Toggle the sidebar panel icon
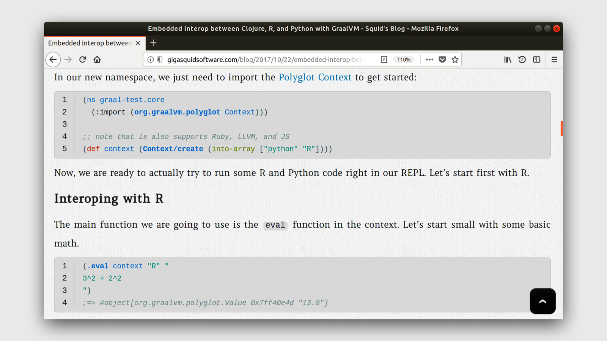 pyautogui.click(x=536, y=59)
